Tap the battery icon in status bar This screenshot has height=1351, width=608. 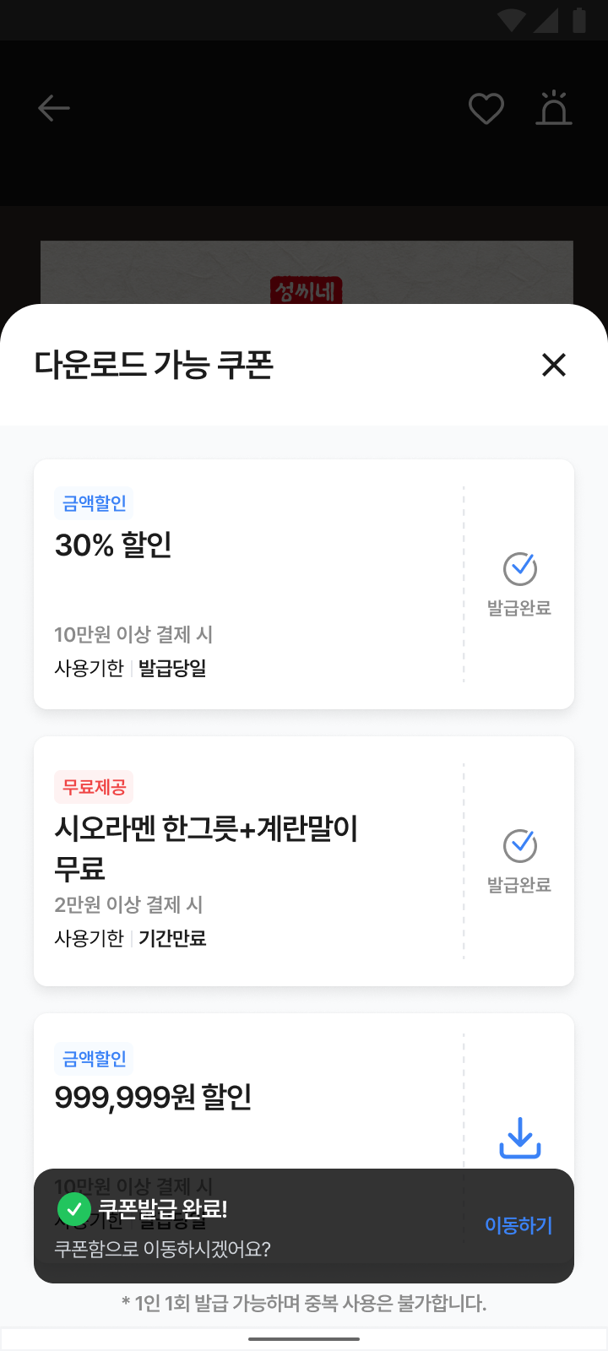point(579,20)
